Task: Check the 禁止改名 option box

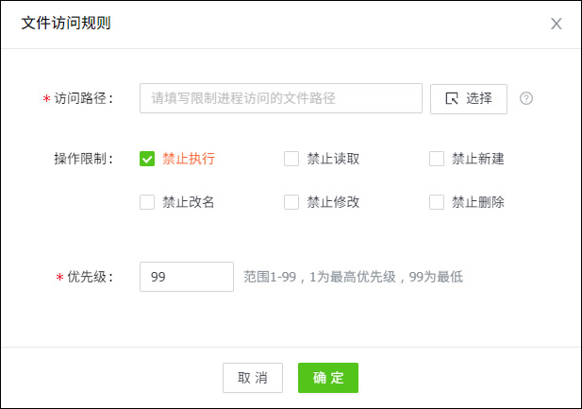Action: (147, 202)
